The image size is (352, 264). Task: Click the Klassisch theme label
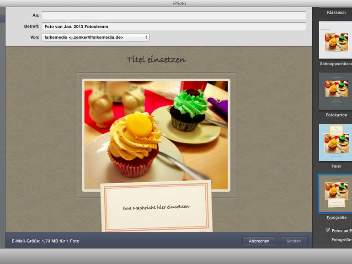coord(336,13)
